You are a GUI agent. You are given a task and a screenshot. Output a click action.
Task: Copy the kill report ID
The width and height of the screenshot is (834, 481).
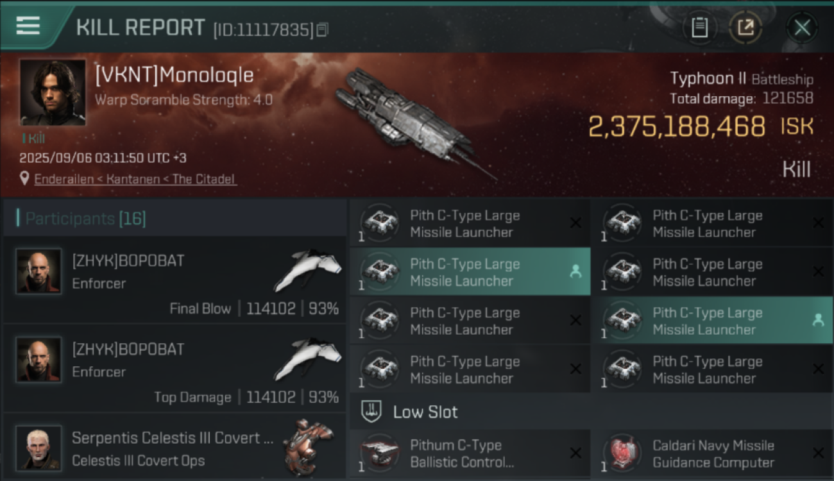pos(322,30)
